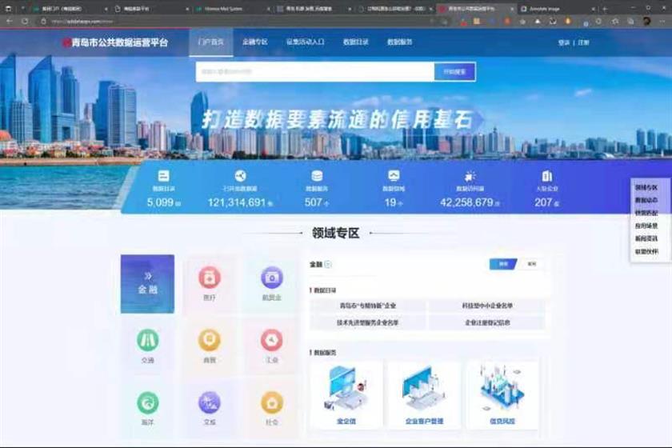Click the share icon above 121,314,691
672x448 pixels.
(x=240, y=176)
